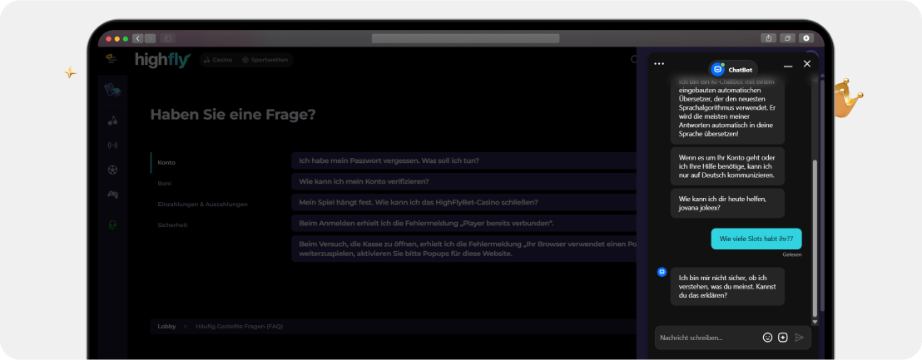The image size is (922, 360).
Task: Minimize the ChatBot window
Action: (x=788, y=66)
